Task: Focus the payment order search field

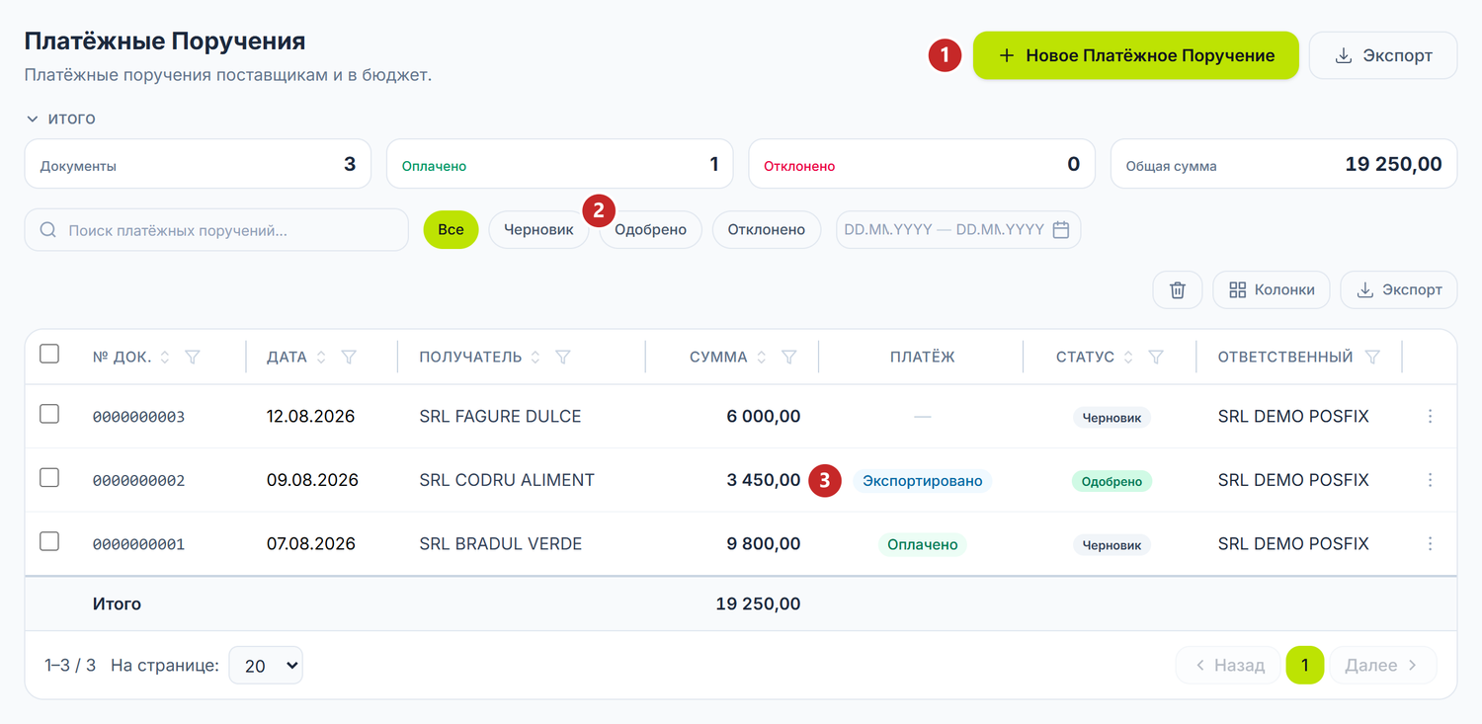Action: [216, 230]
